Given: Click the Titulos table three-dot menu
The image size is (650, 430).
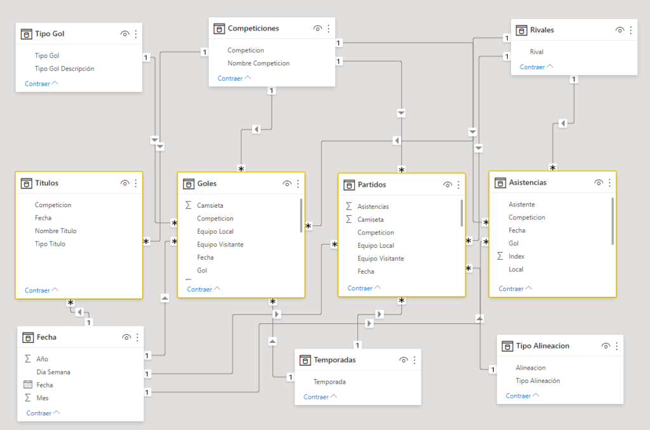Looking at the screenshot, I should pyautogui.click(x=136, y=183).
